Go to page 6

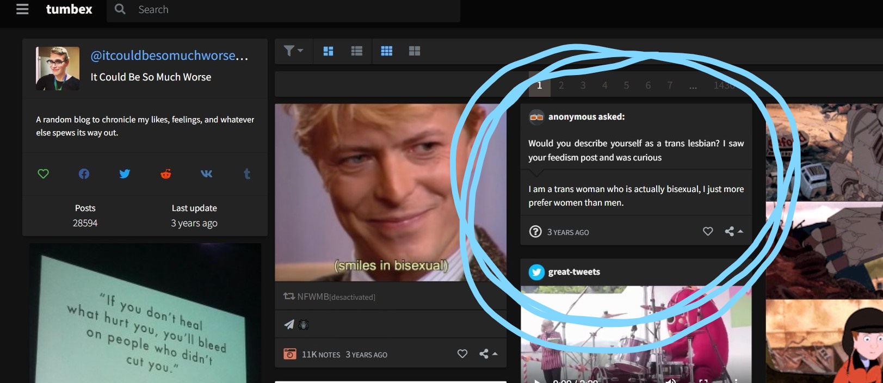[x=649, y=85]
